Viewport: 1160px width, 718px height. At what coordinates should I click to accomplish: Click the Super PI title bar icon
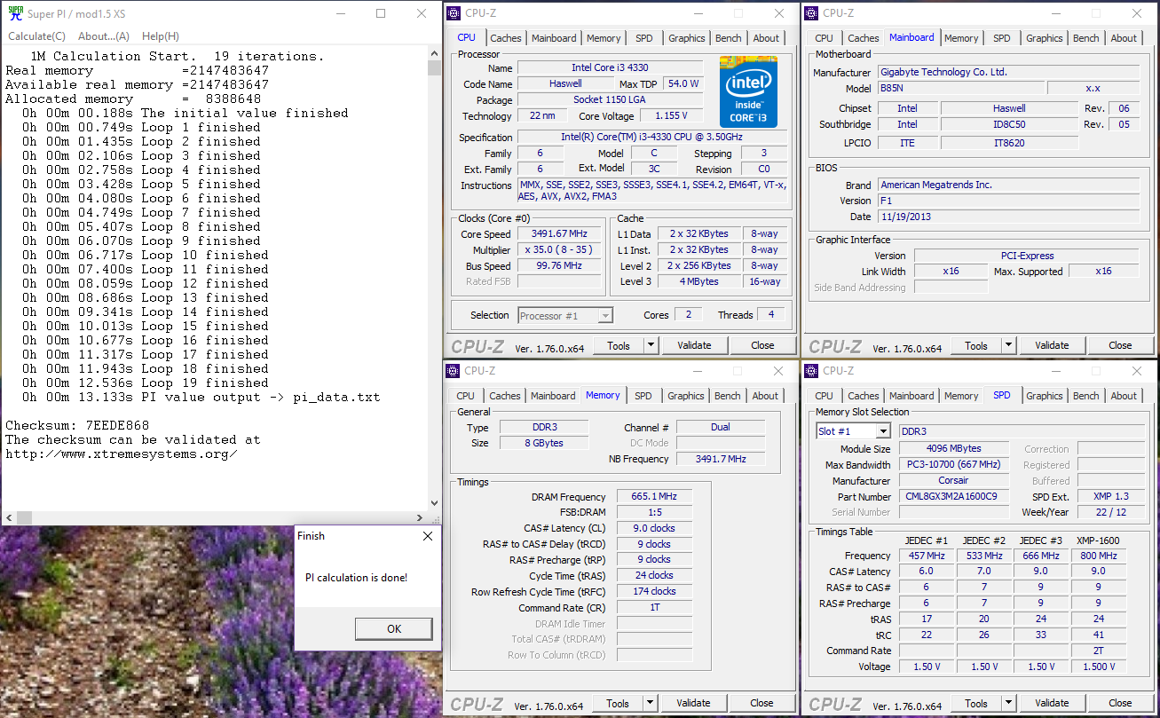tap(14, 13)
